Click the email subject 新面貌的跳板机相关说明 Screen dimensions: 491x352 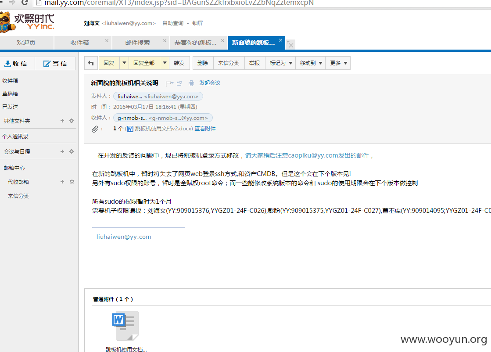click(125, 83)
